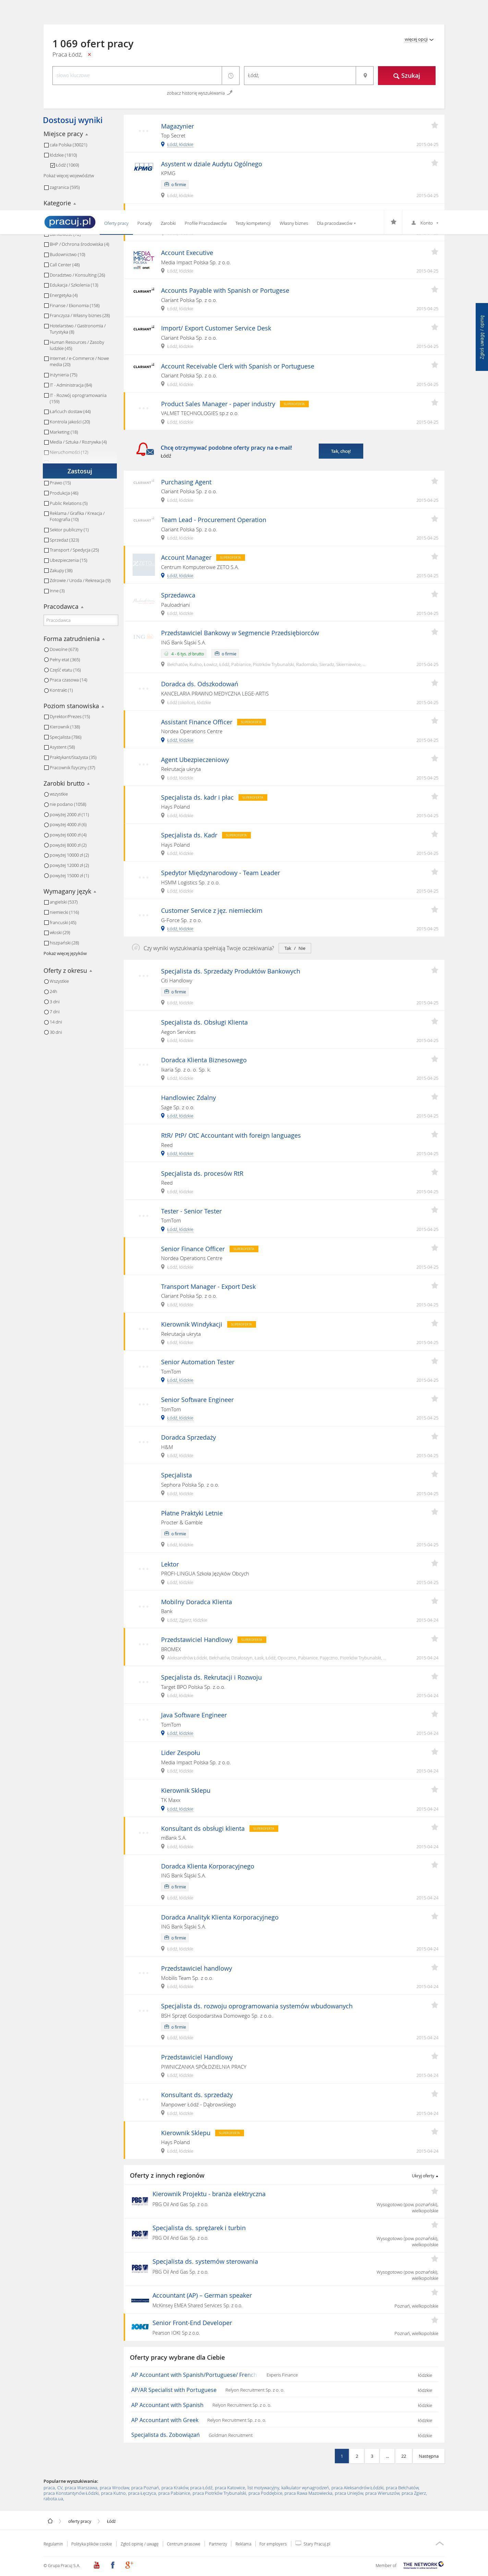Image resolution: width=488 pixels, height=2576 pixels.
Task: Type in the Pracodawca filter input field
Action: (79, 620)
